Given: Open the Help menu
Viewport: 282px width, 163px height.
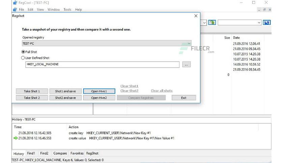Looking at the screenshot, I should tap(78, 9).
